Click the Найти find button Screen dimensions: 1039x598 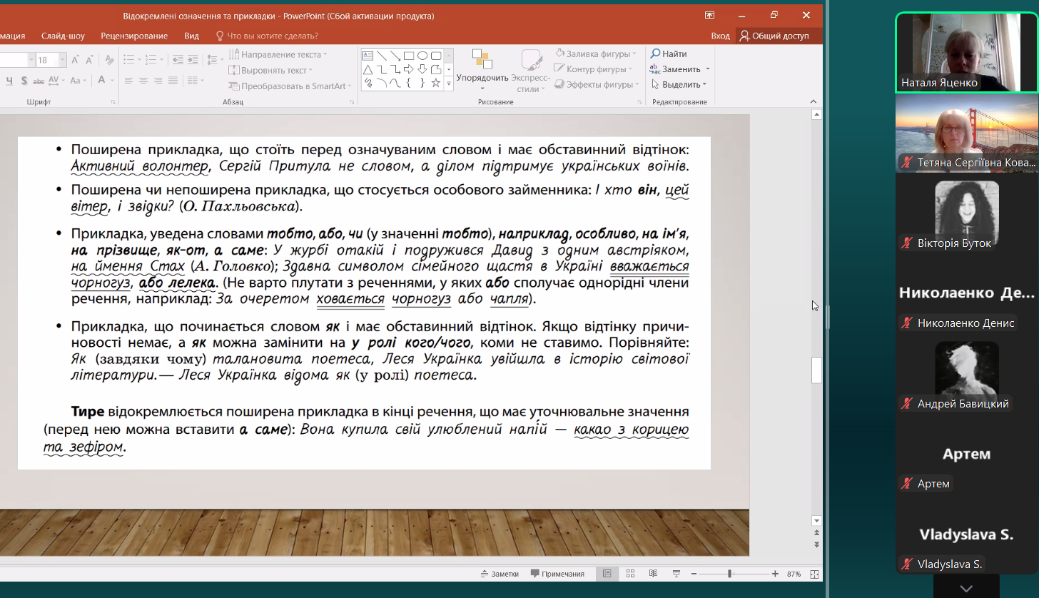(669, 54)
